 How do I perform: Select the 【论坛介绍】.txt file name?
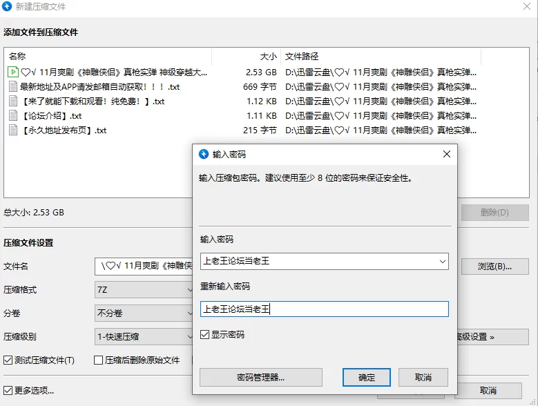(51, 116)
